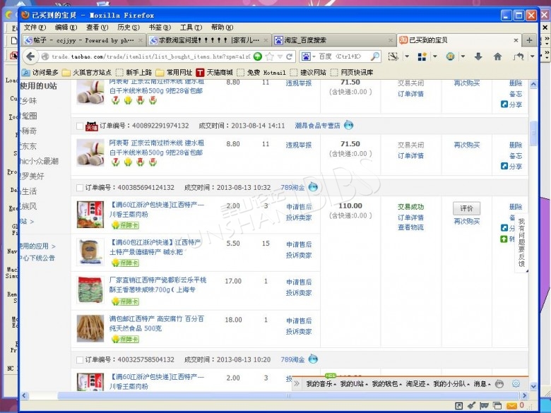Expand dropdown next to undo-arrow icon
The width and height of the screenshot is (551, 413).
point(533,56)
